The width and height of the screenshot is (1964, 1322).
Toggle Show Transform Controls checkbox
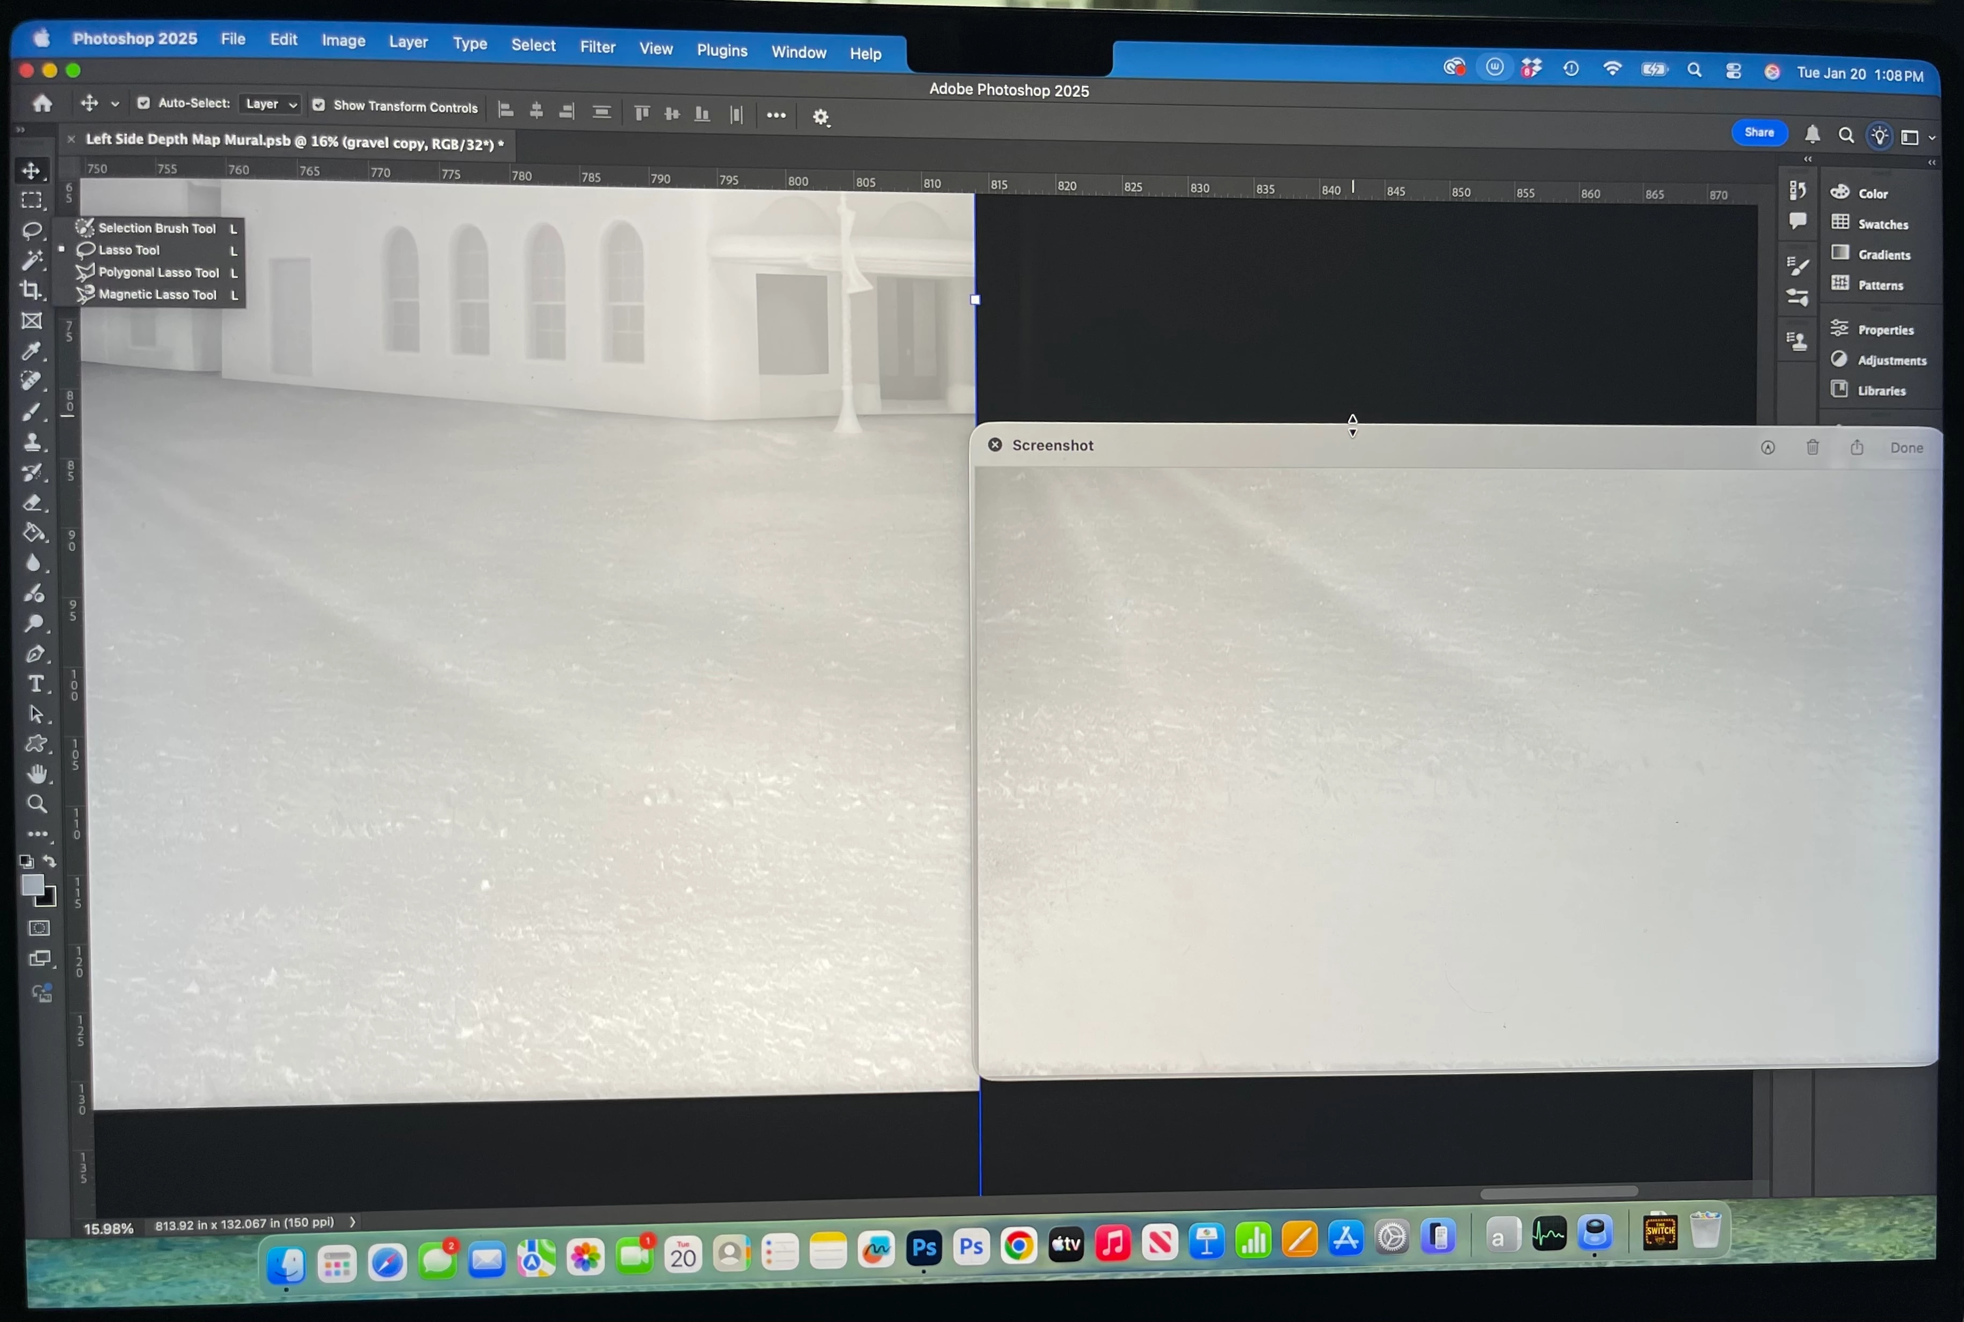coord(319,105)
